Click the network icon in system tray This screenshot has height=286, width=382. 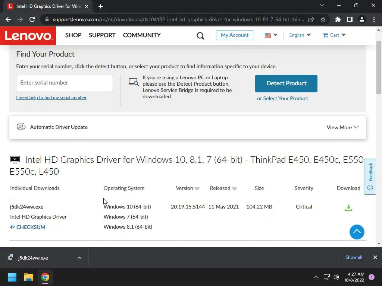pos(326,277)
